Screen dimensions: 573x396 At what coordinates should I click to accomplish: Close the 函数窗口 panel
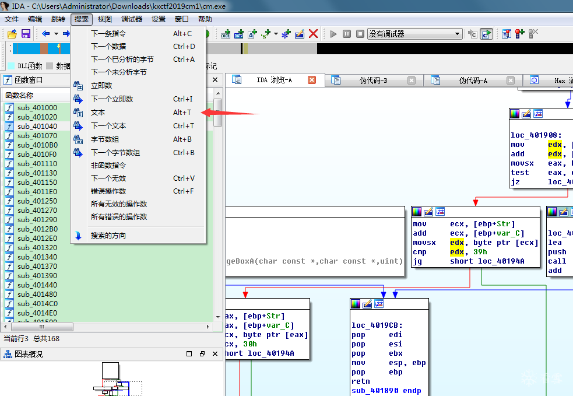[215, 80]
